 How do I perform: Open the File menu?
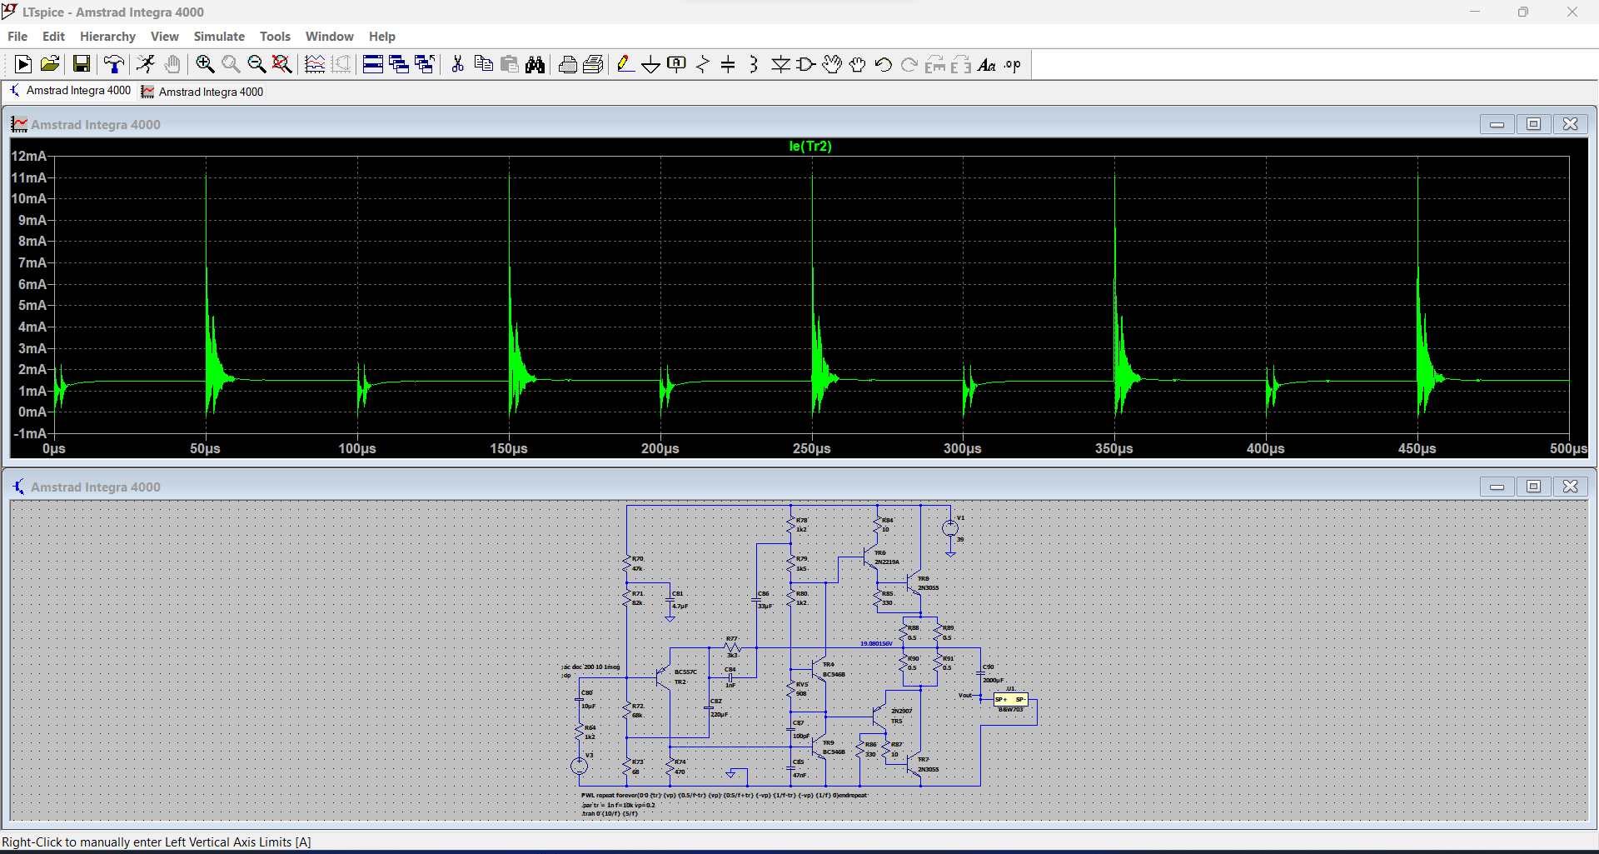(x=17, y=37)
